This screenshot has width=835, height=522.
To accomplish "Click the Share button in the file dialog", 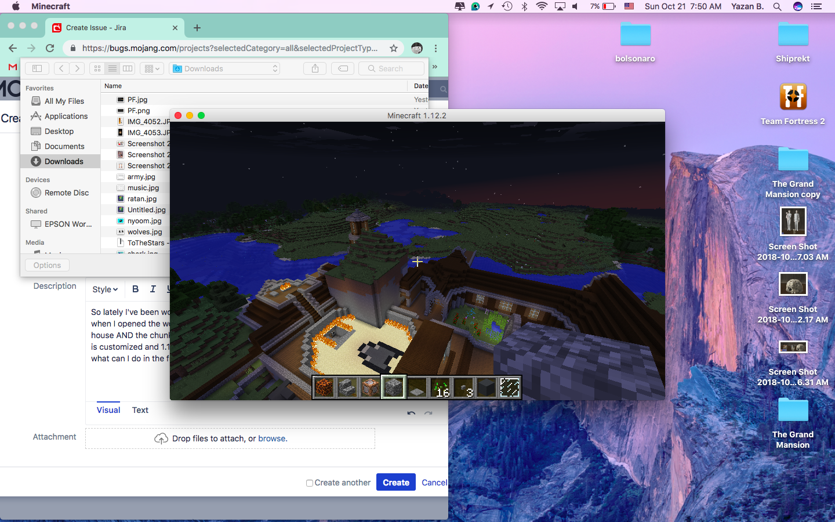I will pyautogui.click(x=315, y=68).
